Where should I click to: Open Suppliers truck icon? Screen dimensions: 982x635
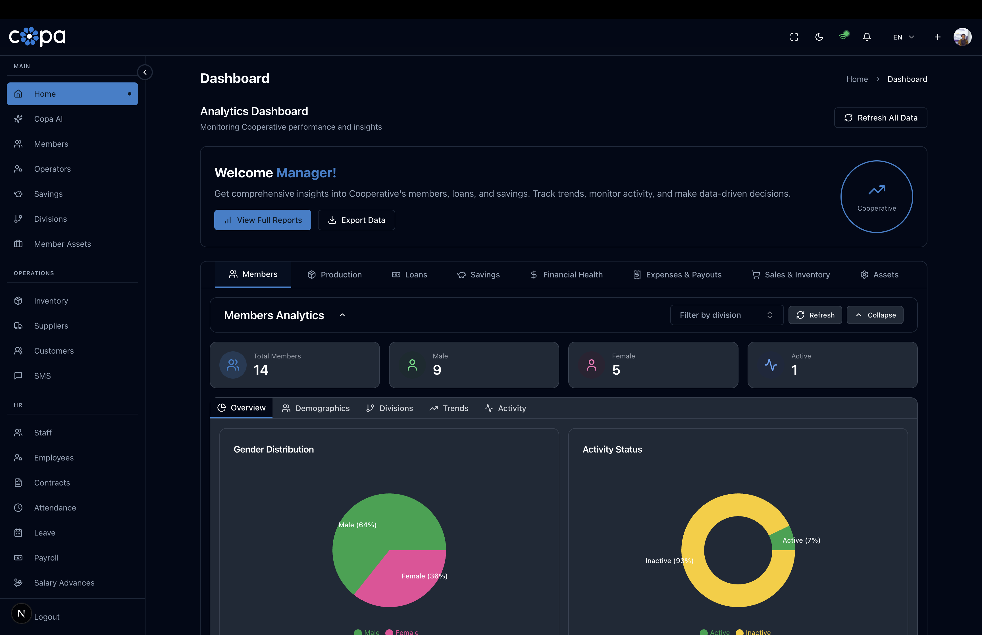point(18,326)
